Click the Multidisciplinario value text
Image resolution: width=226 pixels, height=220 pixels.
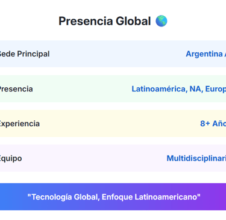pyautogui.click(x=196, y=158)
